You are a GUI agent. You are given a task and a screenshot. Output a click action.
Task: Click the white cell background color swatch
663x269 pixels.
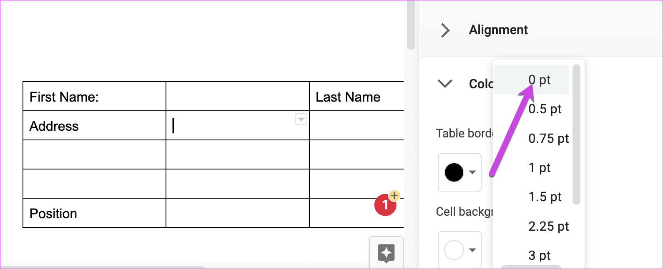[454, 250]
